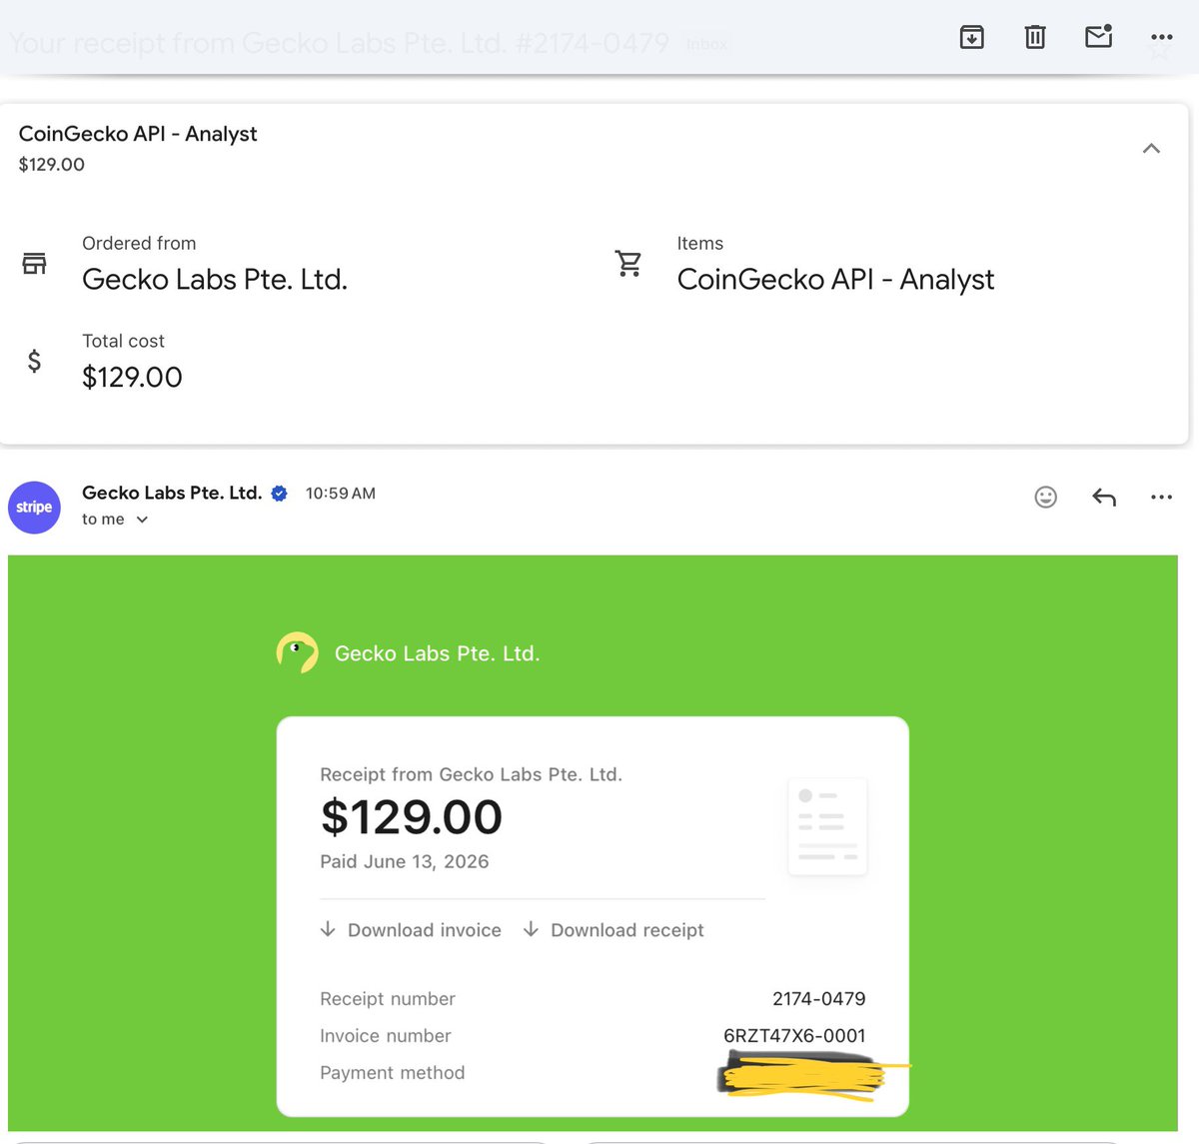Click the receipt document thumbnail
The image size is (1199, 1144).
pos(827,827)
